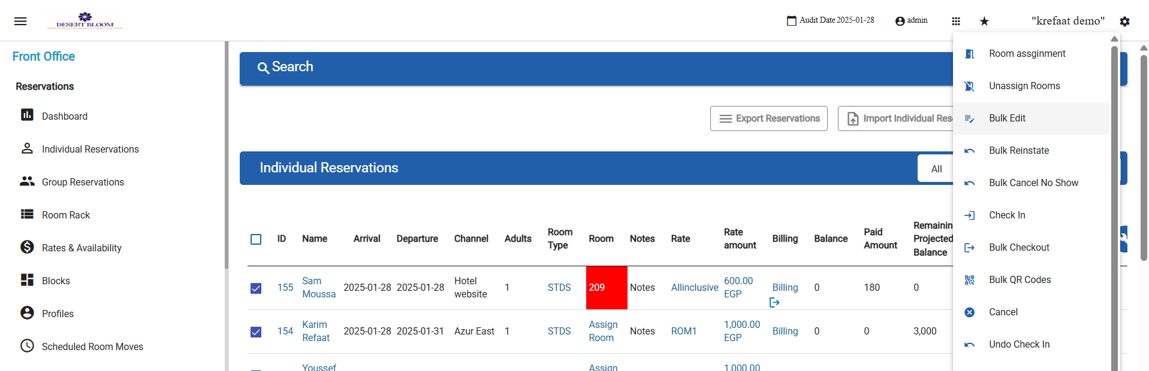Select Unassign Rooms menu item
1149x371 pixels.
1031,86
